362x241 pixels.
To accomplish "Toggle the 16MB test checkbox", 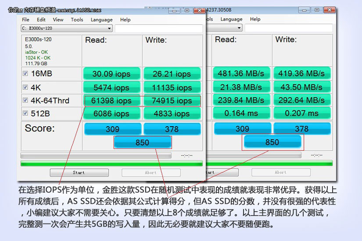I will (x=25, y=73).
